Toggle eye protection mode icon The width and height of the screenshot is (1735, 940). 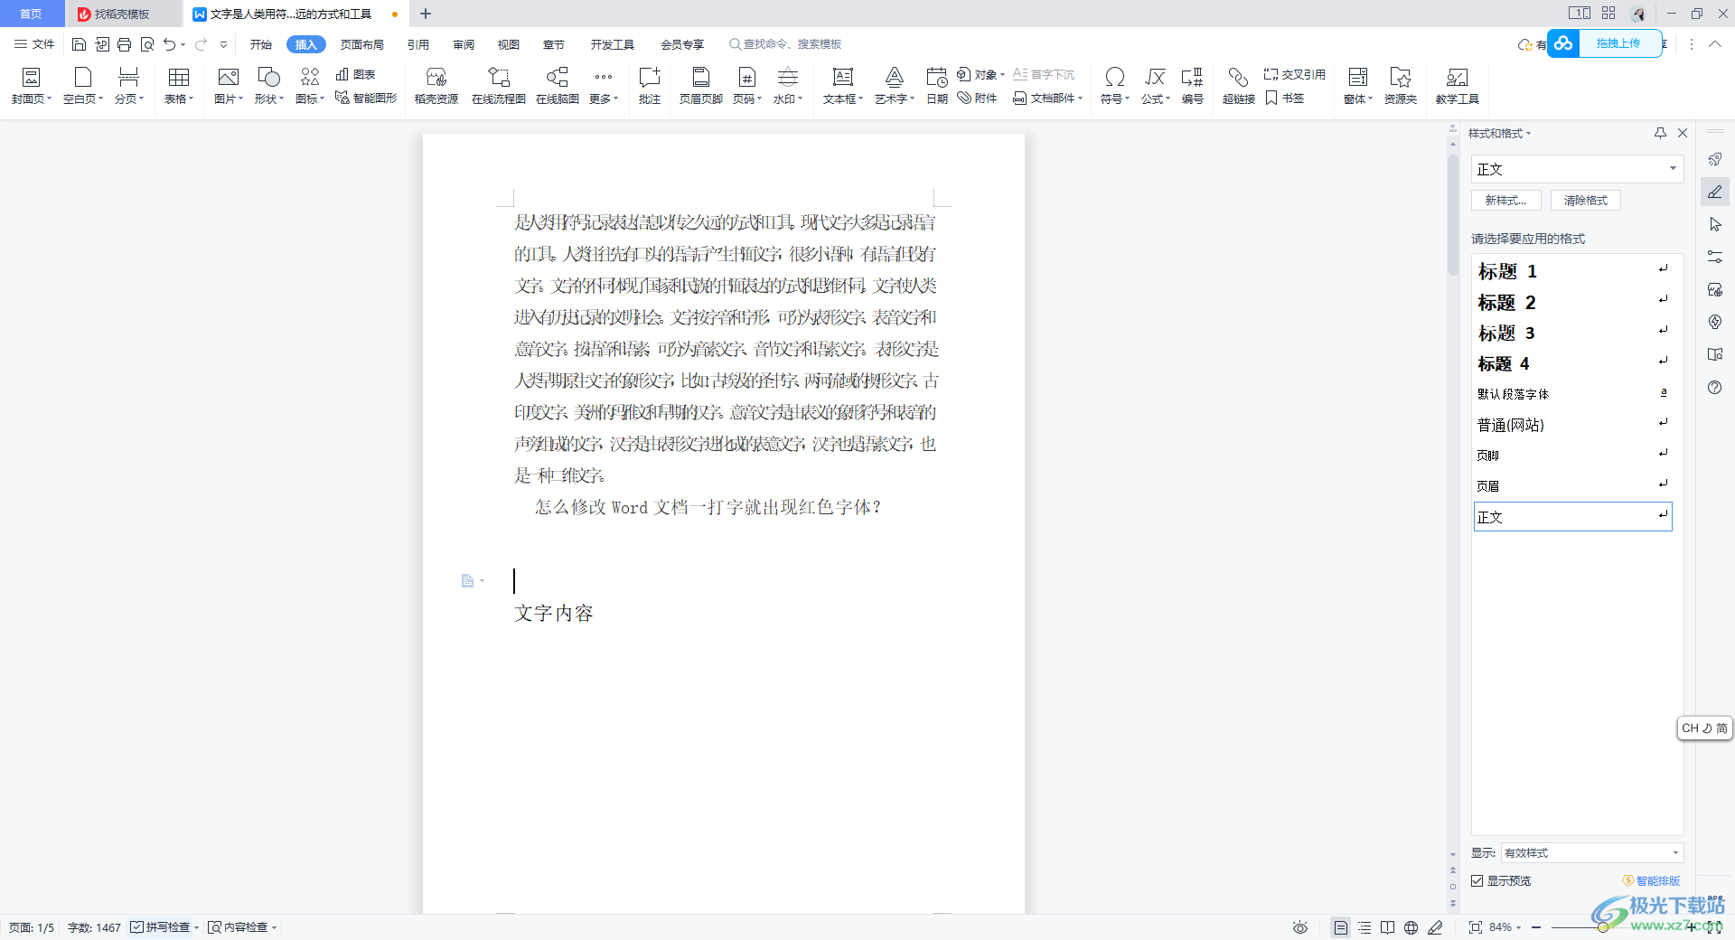(x=1299, y=927)
